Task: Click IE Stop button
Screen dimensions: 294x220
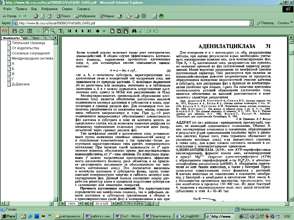Action: coord(36,16)
